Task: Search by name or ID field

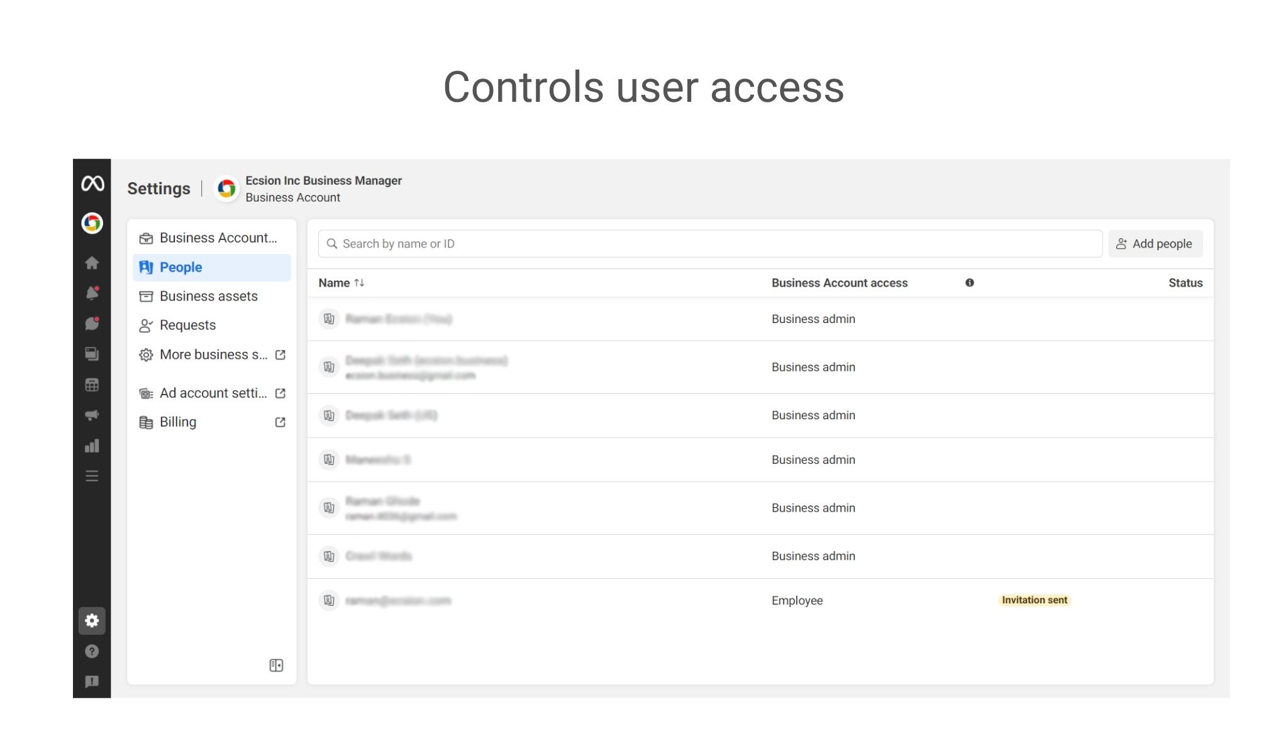Action: point(709,243)
